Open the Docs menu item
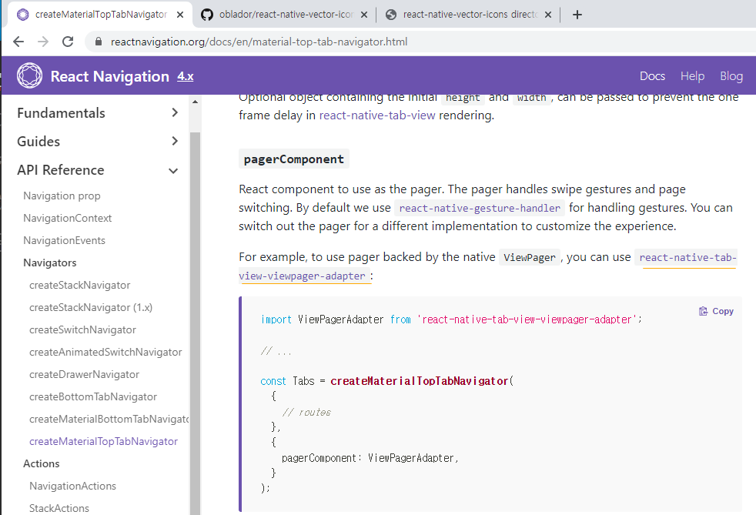The image size is (756, 515). pos(652,76)
